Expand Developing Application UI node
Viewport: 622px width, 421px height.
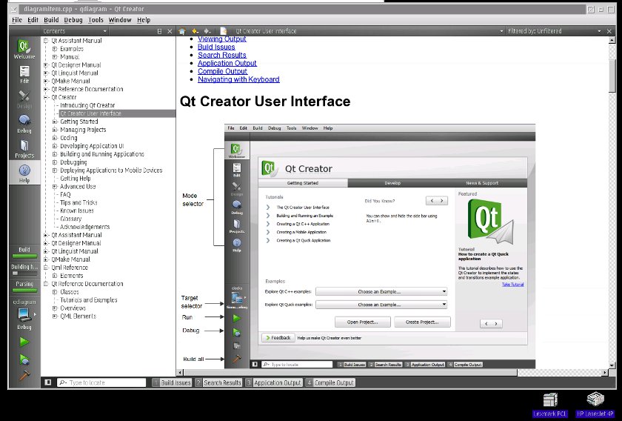(x=55, y=146)
